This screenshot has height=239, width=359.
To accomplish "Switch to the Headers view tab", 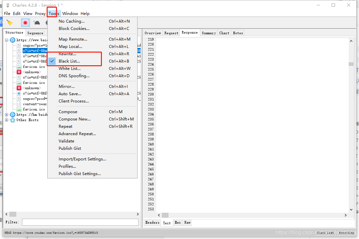I will coord(152,222).
